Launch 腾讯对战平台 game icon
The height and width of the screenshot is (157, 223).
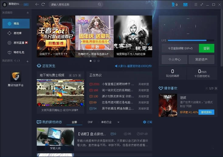click(x=15, y=76)
